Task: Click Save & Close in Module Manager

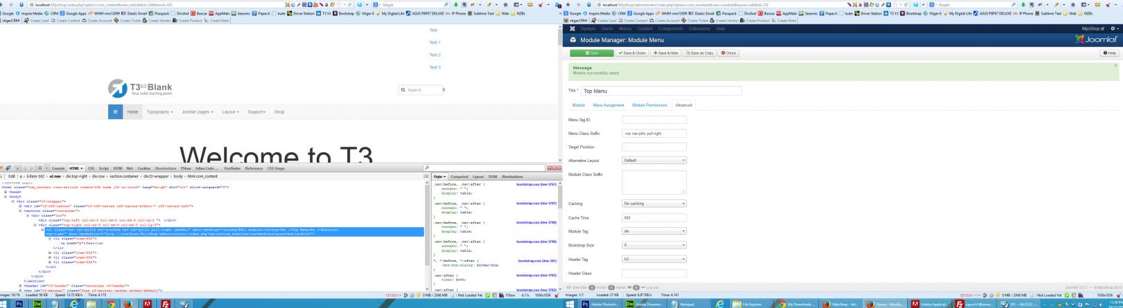Action: pos(632,53)
